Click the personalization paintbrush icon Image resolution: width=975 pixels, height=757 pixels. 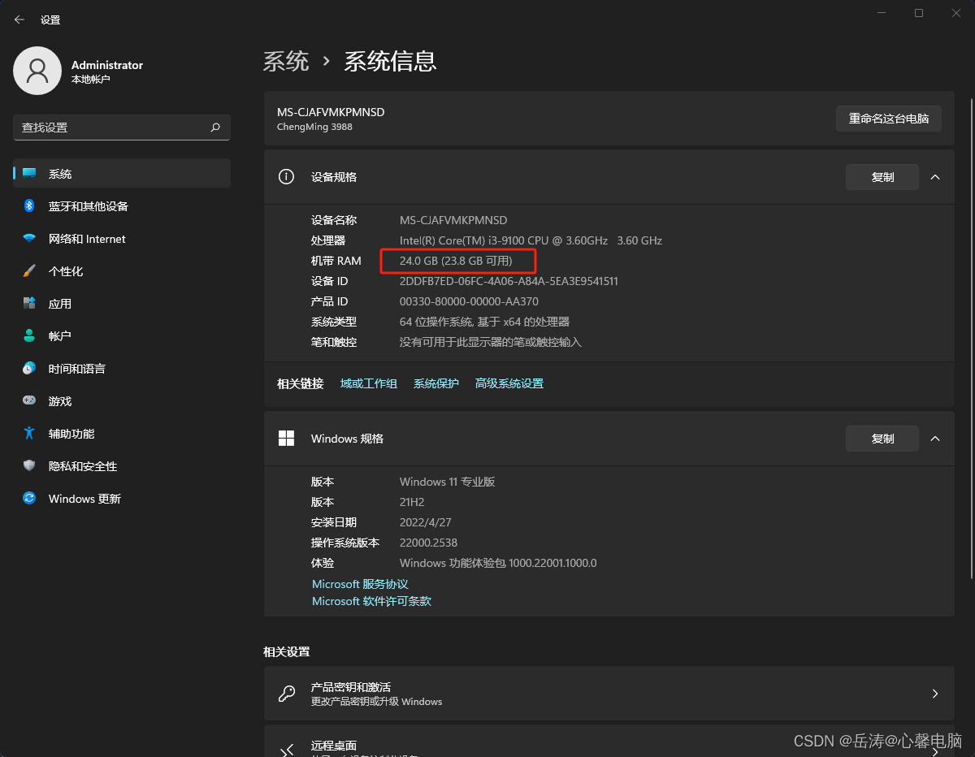[x=29, y=271]
